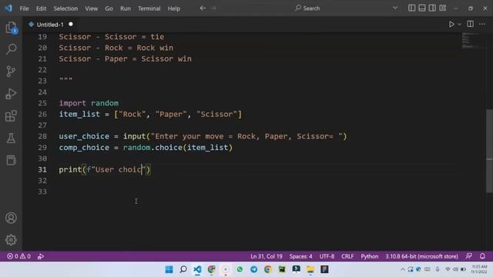The image size is (493, 277).
Task: Click "import" keyword on line 25
Action: (72, 103)
